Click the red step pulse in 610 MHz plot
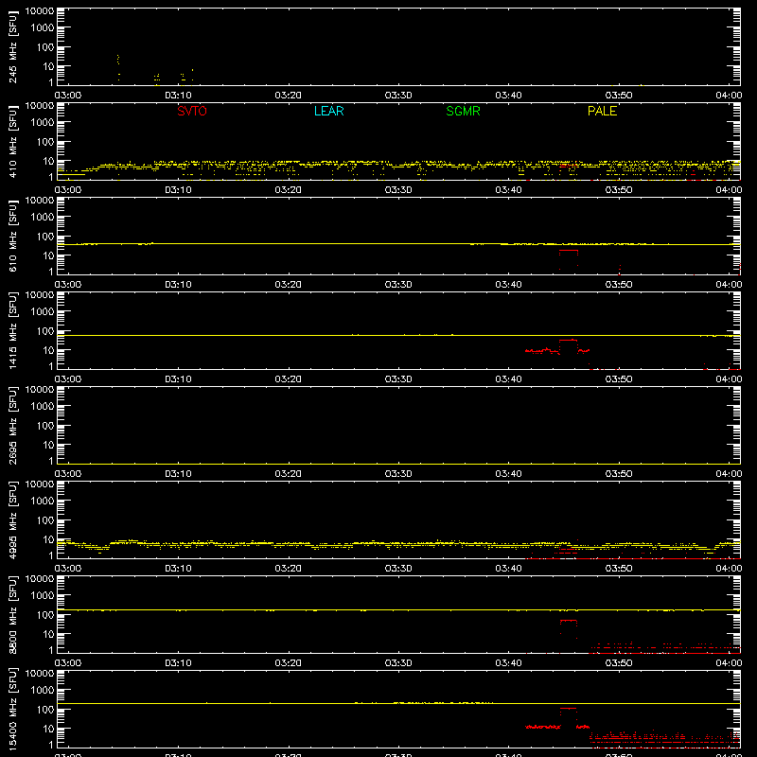Screen dimensions: 757x757 coord(569,251)
